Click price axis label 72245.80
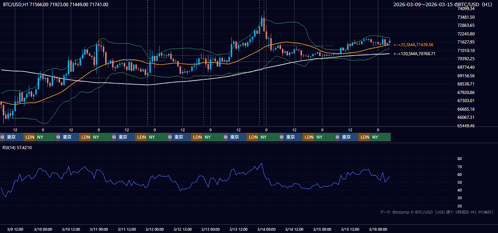Viewport: 498px width, 233px height. coord(466,34)
